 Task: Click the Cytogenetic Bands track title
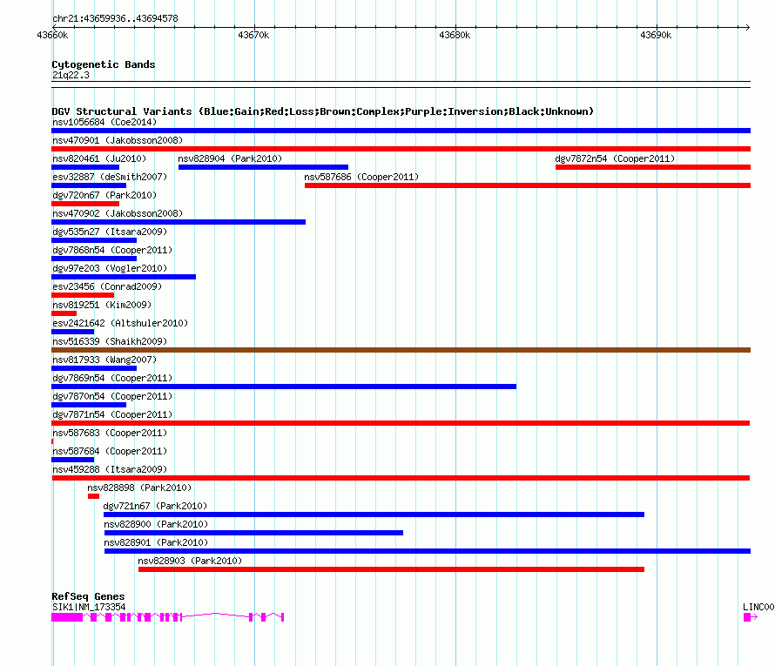coord(104,64)
